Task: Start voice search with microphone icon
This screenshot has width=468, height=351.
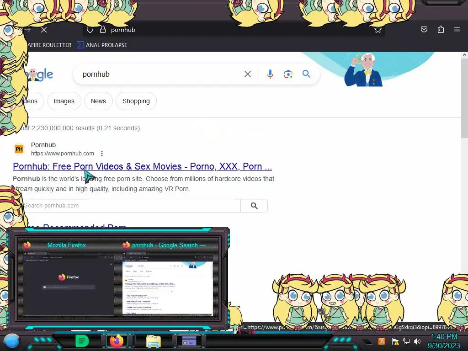Action: (270, 74)
